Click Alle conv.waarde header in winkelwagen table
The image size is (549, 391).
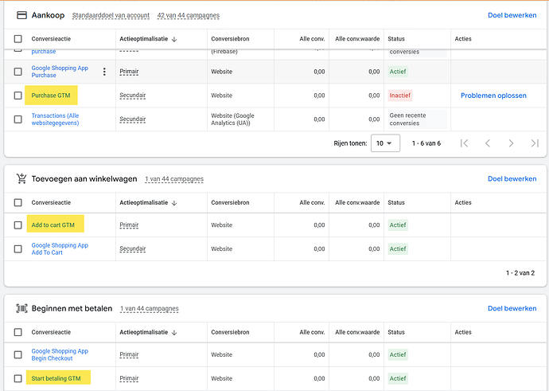[357, 202]
